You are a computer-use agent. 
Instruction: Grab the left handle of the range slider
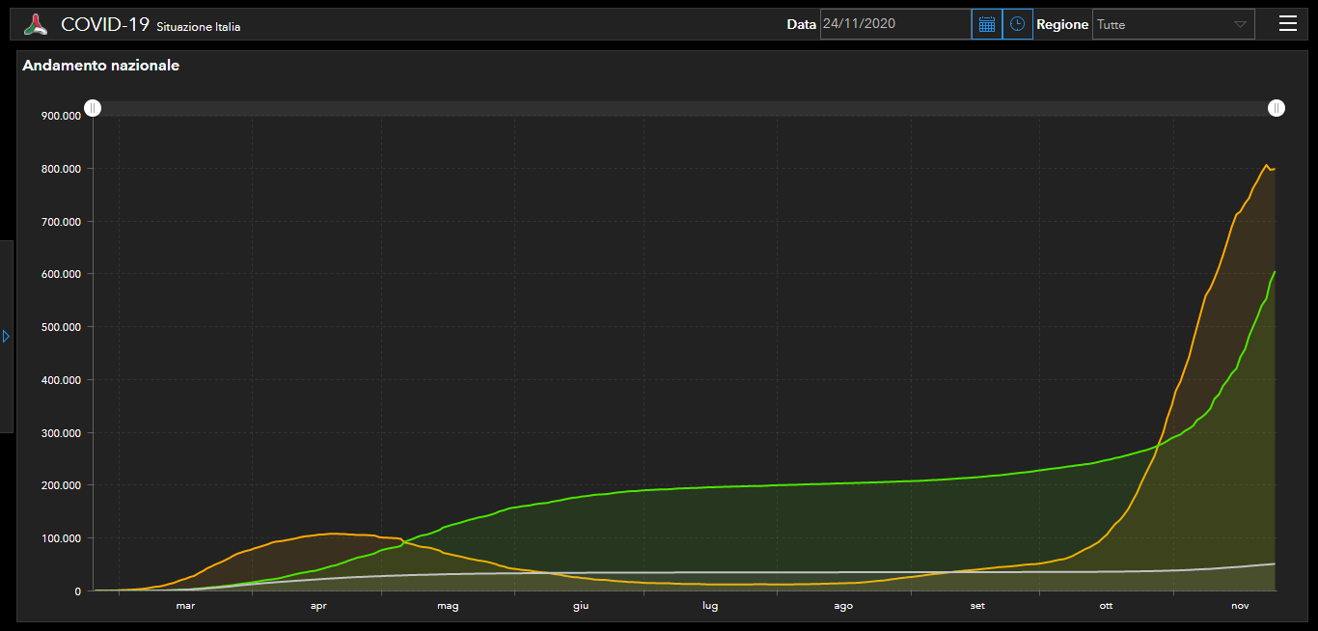[92, 108]
